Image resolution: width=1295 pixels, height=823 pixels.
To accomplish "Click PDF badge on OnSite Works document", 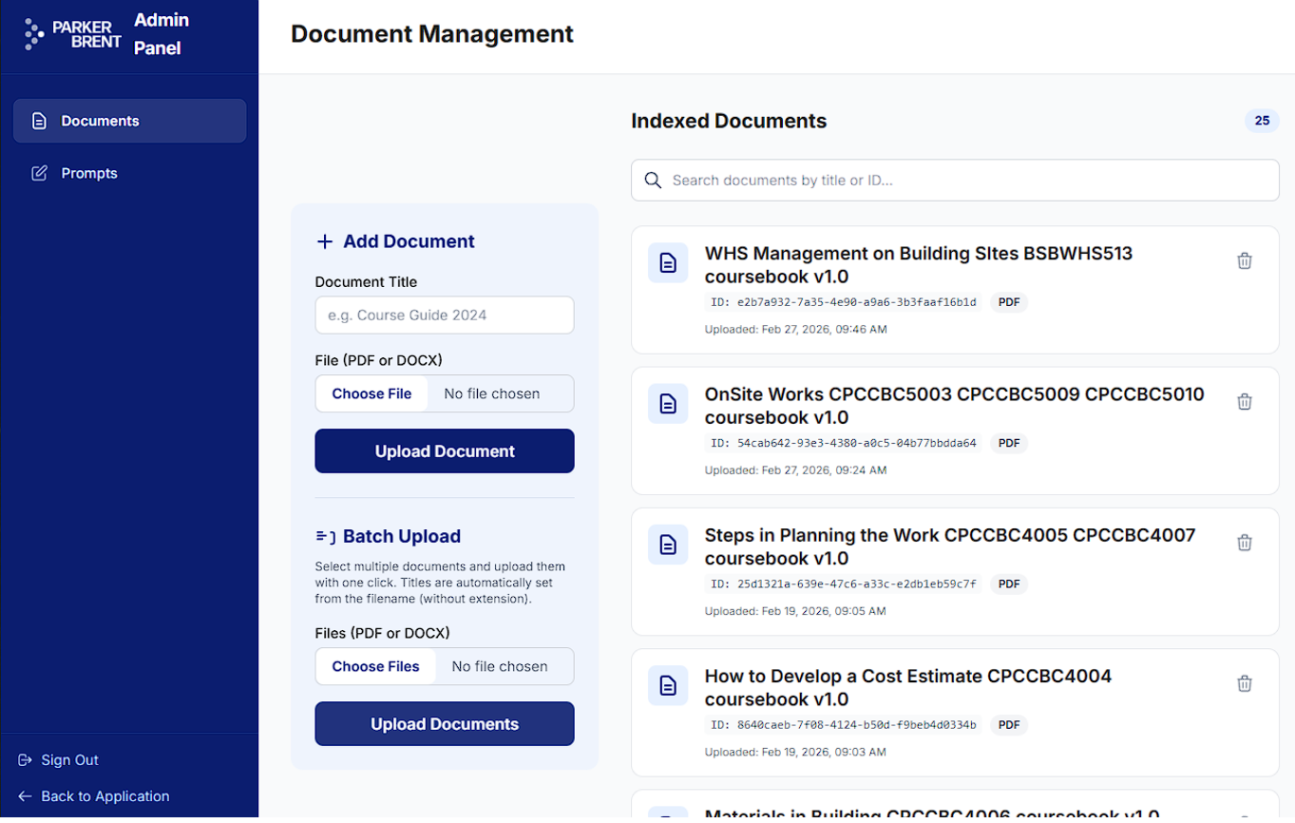I will [1009, 443].
